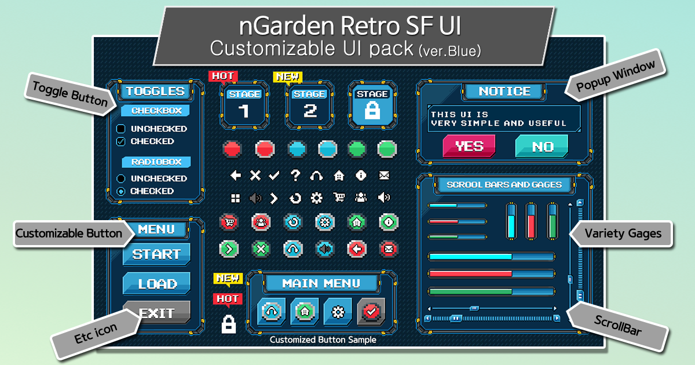
Task: Click the blue round gear button
Action: (324, 221)
